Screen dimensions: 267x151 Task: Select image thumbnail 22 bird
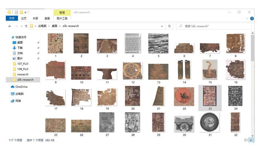184,97
